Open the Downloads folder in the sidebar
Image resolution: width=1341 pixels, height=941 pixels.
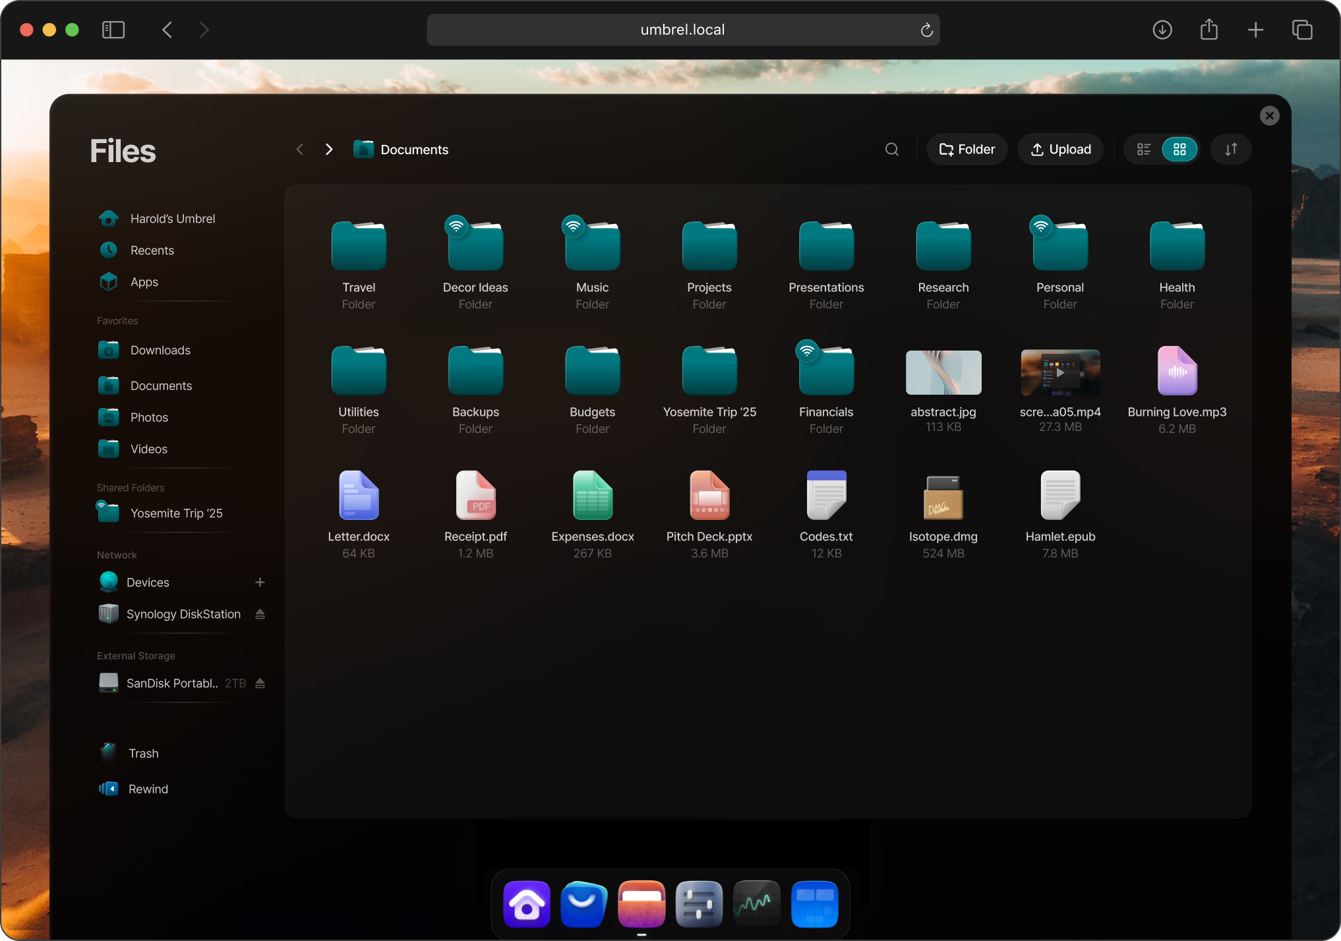pyautogui.click(x=160, y=350)
